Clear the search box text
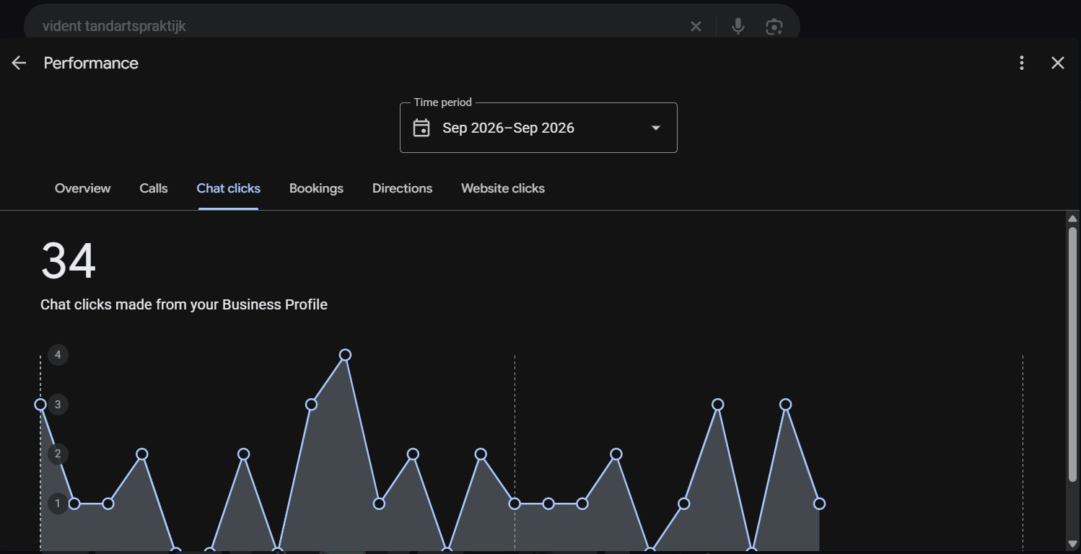 click(x=696, y=27)
